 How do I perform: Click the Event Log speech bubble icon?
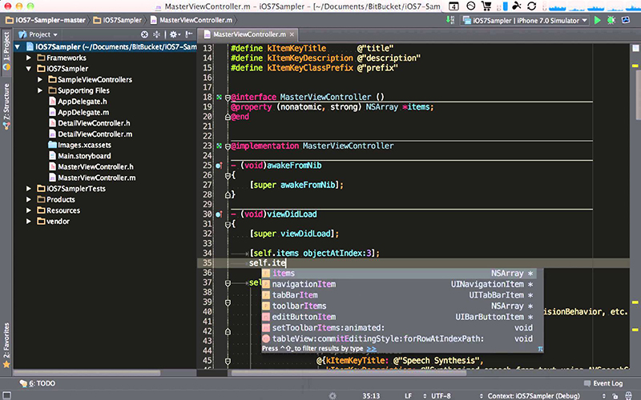pos(587,383)
